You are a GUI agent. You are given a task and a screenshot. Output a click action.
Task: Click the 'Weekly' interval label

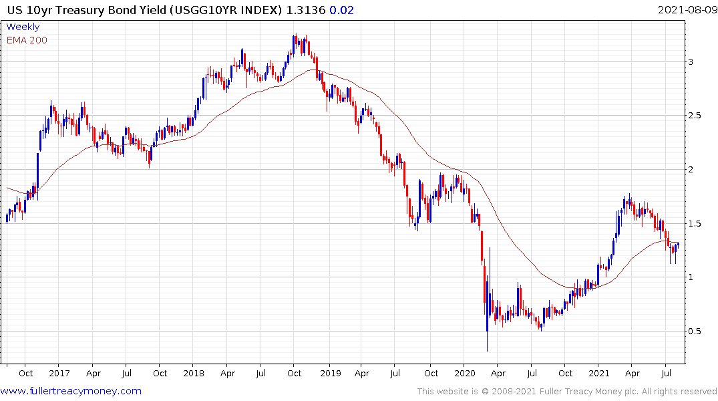click(x=23, y=27)
